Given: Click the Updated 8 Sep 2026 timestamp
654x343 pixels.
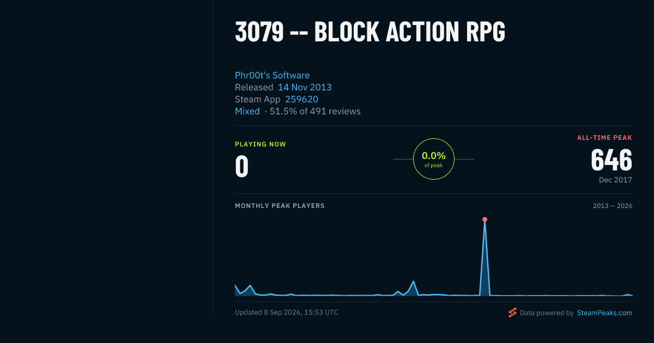Looking at the screenshot, I should (x=287, y=313).
